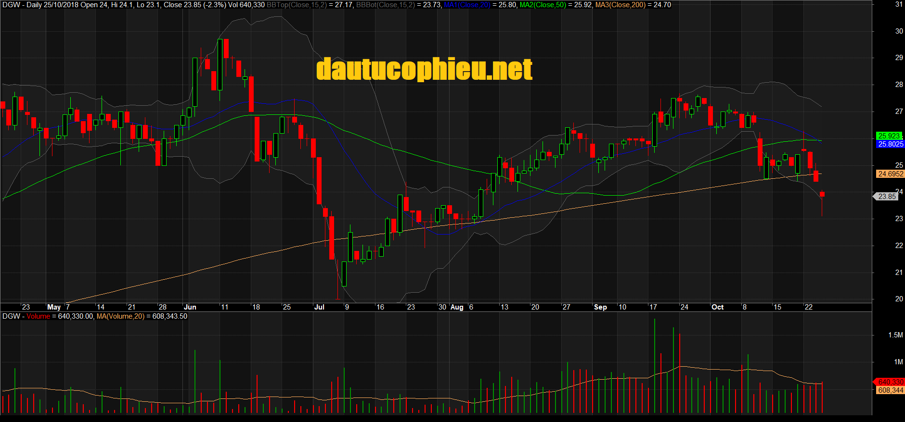Select the Jul month marker on date axis
Image resolution: width=905 pixels, height=422 pixels.
(319, 307)
